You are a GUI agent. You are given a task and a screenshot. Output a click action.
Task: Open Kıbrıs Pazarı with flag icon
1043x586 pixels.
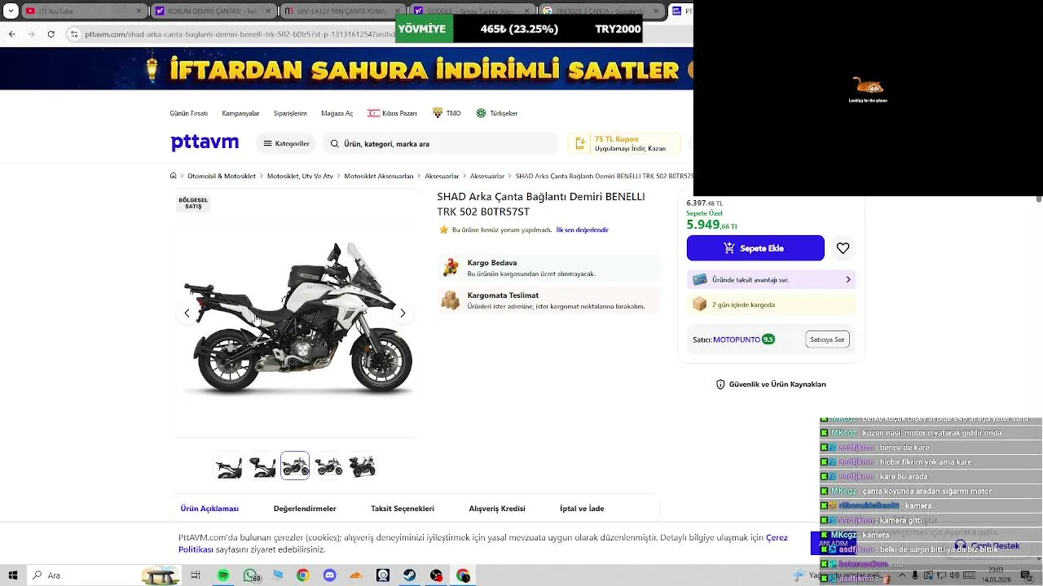(x=392, y=113)
